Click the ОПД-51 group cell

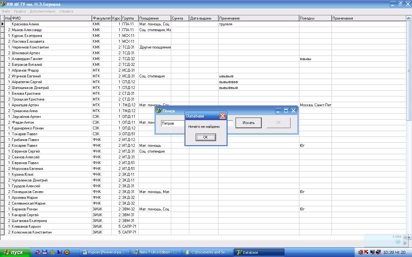[130, 134]
